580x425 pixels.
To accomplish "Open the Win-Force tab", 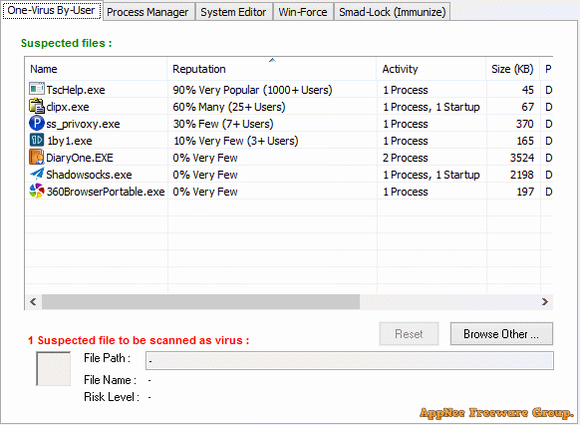I will click(303, 12).
